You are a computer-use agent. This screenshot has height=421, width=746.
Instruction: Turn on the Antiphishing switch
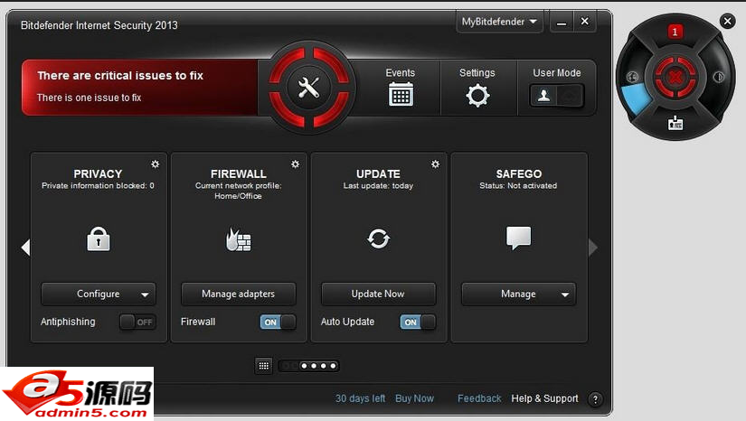pos(137,323)
